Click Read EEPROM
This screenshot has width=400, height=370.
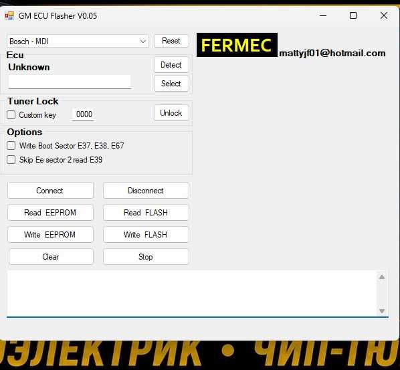50,213
